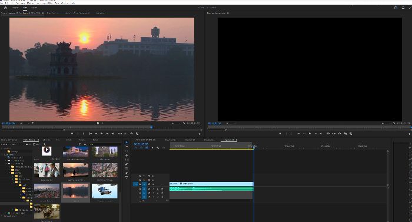Toggle lock on V1 track

[x=140, y=184]
